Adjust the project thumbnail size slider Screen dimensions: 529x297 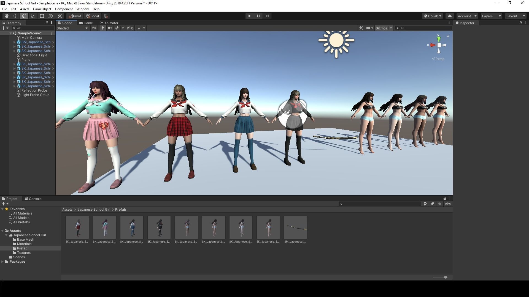click(445, 277)
